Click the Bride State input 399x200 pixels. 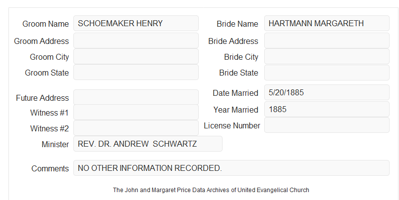tap(327, 73)
